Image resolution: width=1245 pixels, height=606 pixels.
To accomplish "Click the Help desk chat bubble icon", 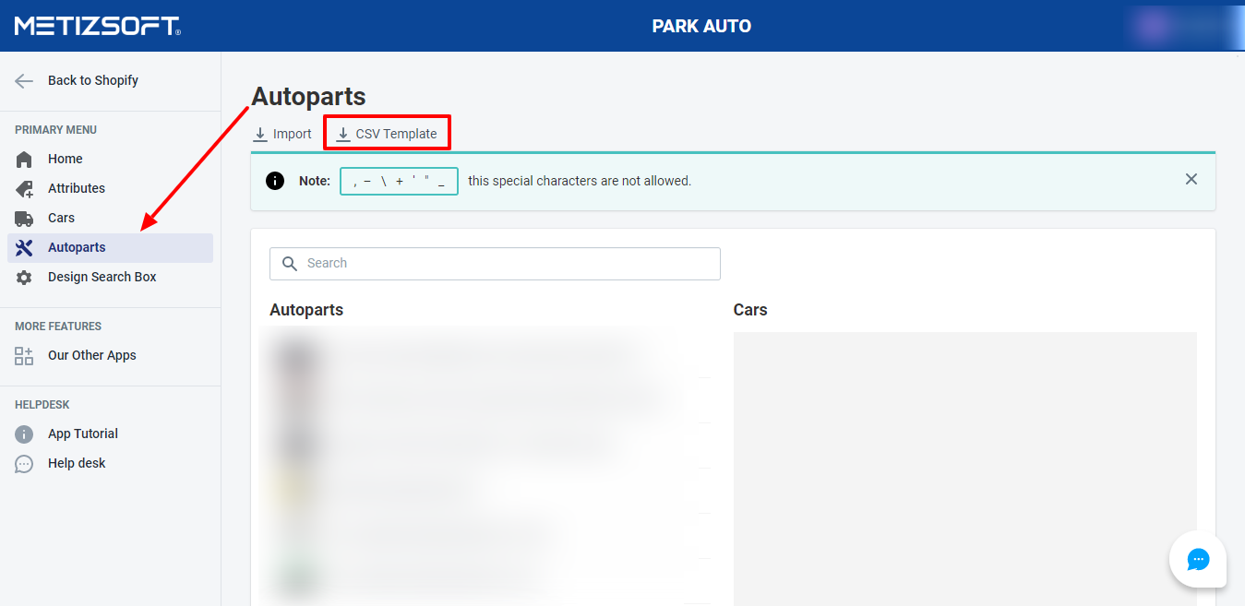I will [24, 463].
